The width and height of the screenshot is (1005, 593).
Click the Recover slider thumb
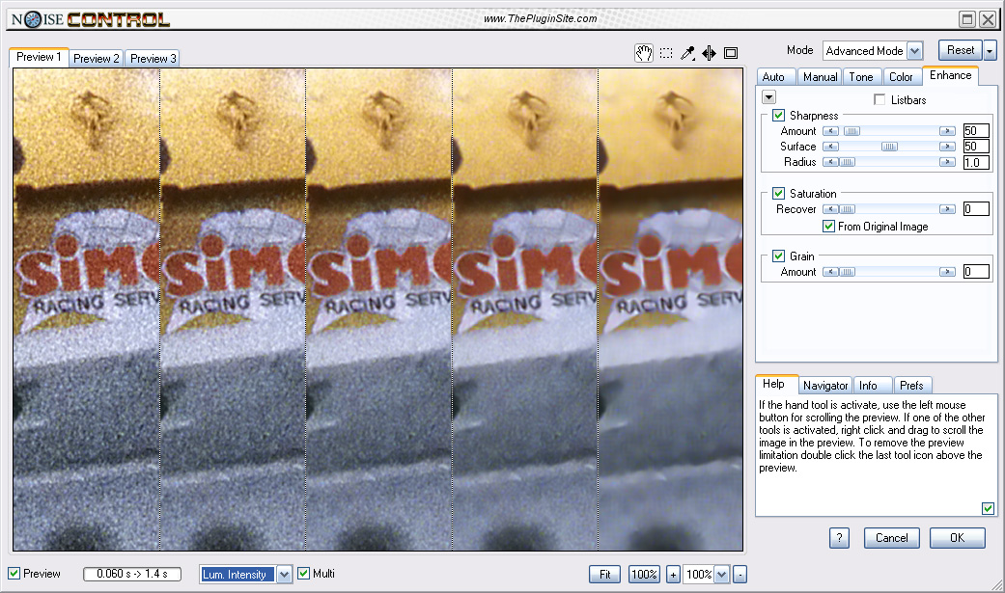coord(848,209)
